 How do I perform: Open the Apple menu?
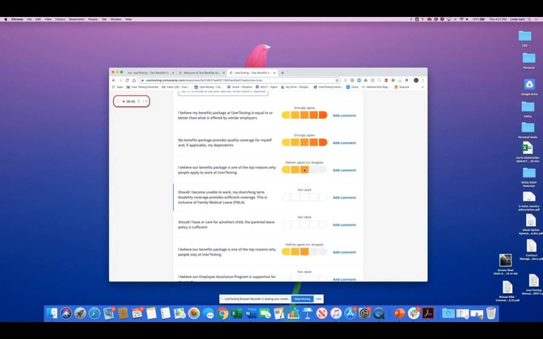[5, 19]
